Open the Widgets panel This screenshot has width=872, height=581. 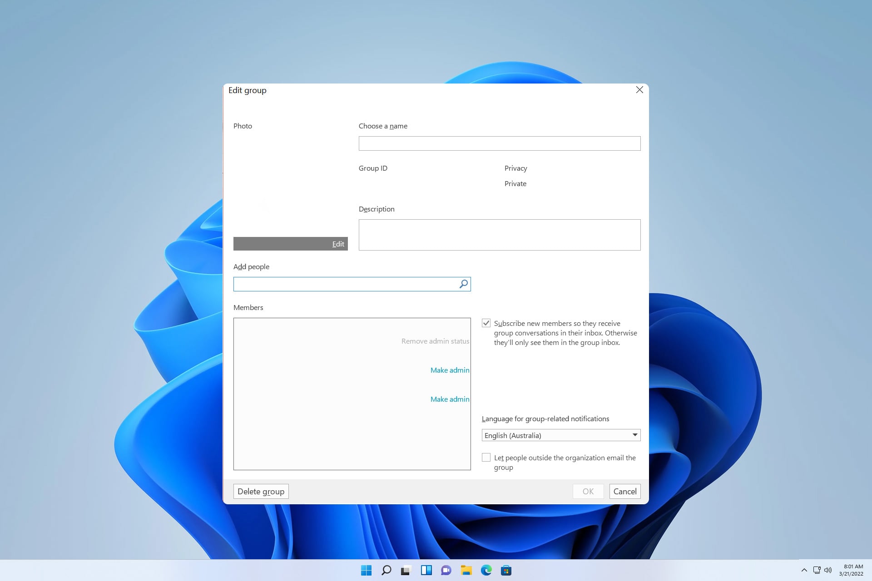(426, 570)
